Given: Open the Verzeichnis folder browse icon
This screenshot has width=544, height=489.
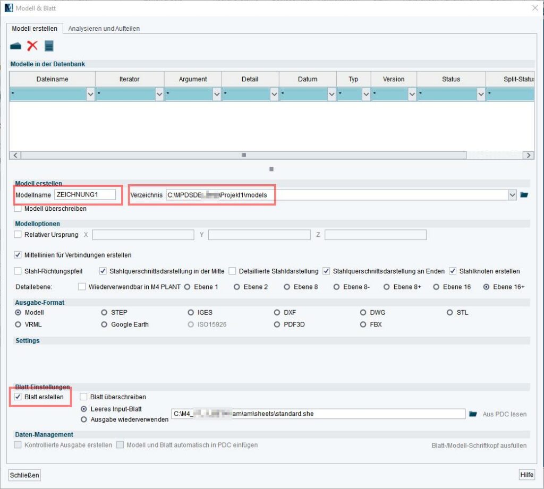Looking at the screenshot, I should (524, 195).
